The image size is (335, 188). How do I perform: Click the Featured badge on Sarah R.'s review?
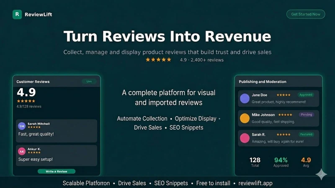[x=306, y=135]
